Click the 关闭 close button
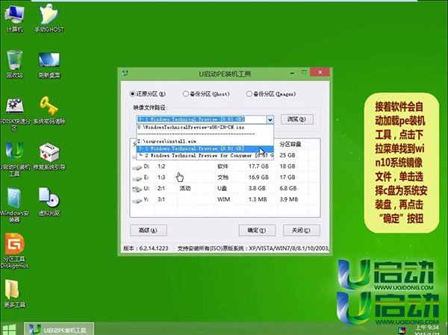The image size is (448, 335). point(301,231)
